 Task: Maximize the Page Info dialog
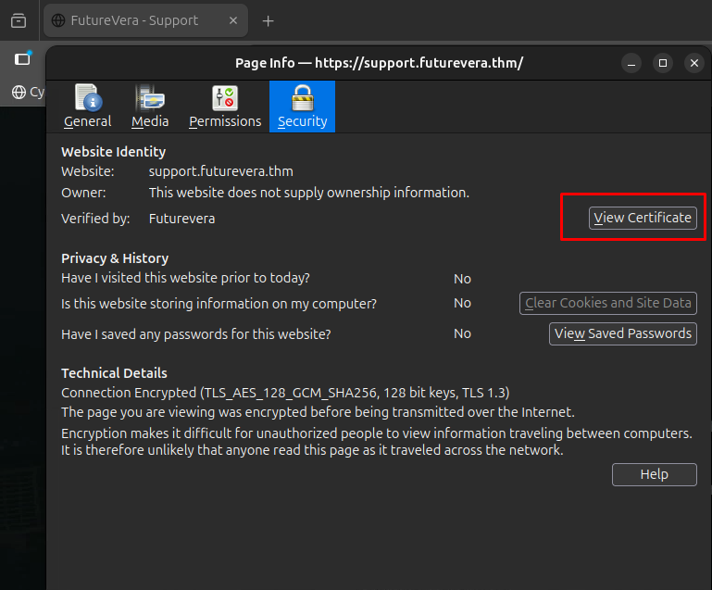coord(662,63)
